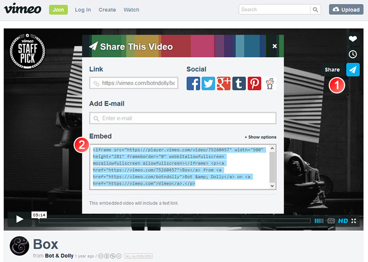Play the video
Image resolution: width=368 pixels, height=262 pixels.
tap(19, 219)
